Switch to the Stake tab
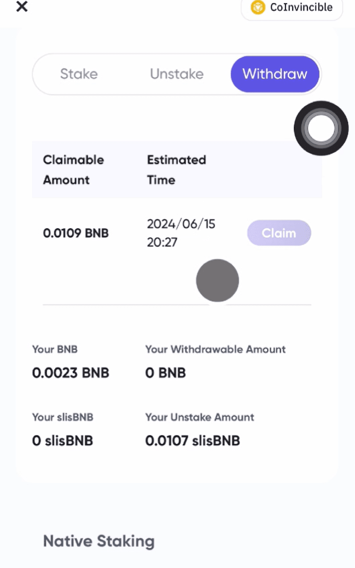 coord(79,74)
